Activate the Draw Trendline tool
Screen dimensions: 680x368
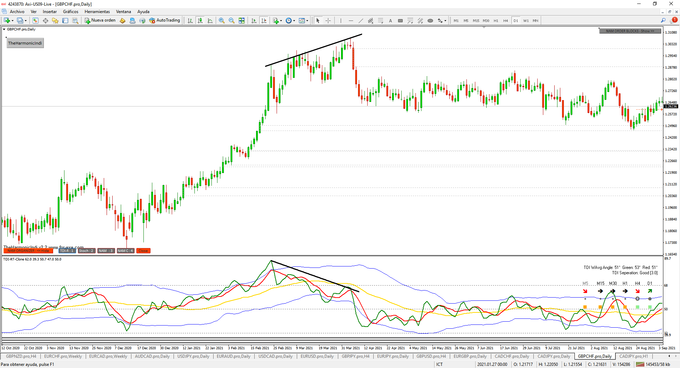[361, 21]
